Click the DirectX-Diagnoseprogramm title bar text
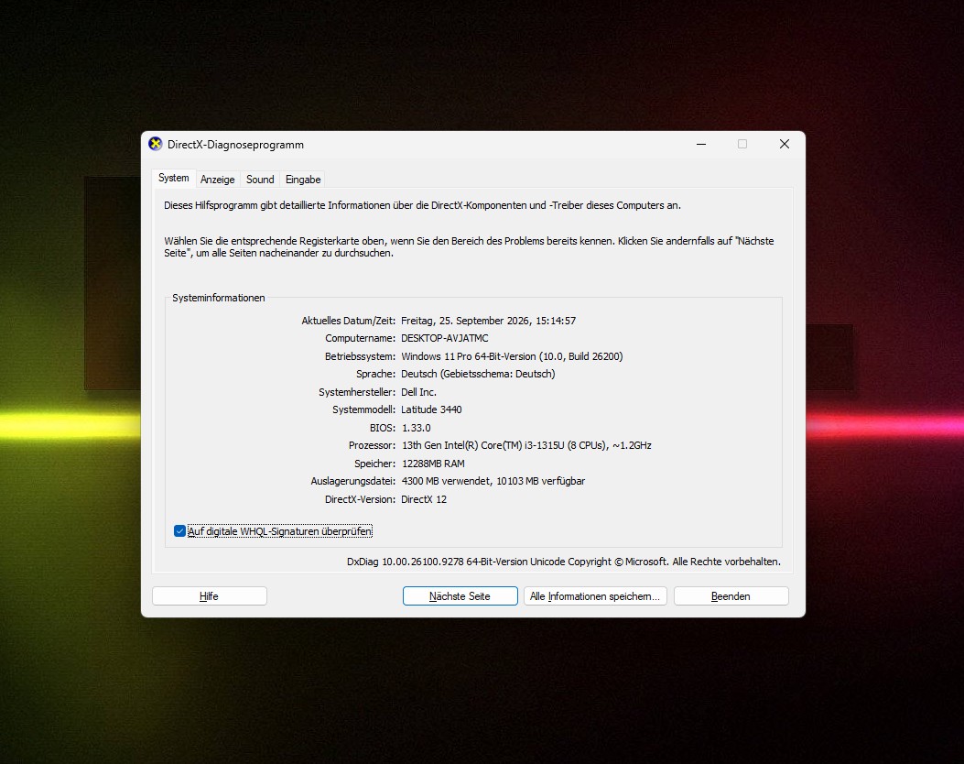Screen dimensions: 964x764 235,145
